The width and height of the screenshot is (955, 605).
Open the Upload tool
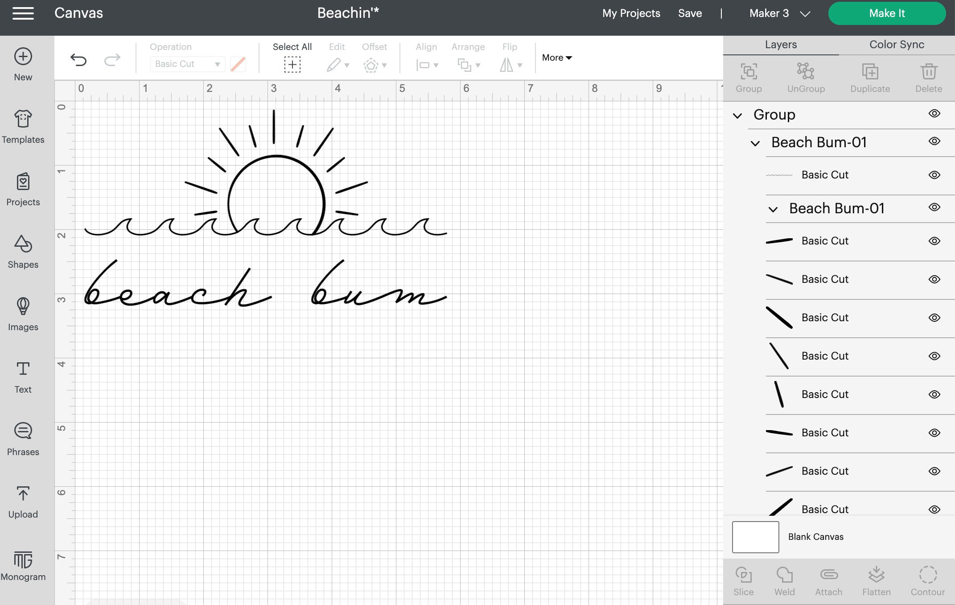coord(22,501)
